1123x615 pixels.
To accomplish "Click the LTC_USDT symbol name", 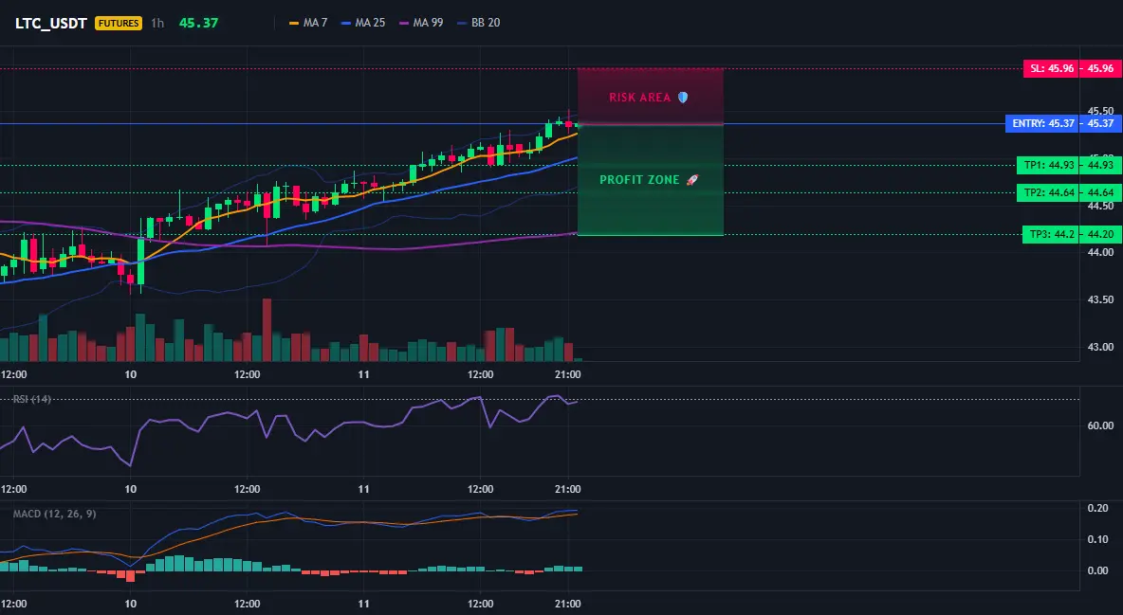I will point(51,23).
